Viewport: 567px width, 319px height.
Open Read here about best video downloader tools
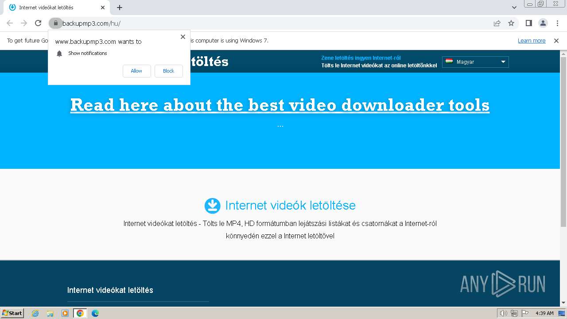[280, 105]
